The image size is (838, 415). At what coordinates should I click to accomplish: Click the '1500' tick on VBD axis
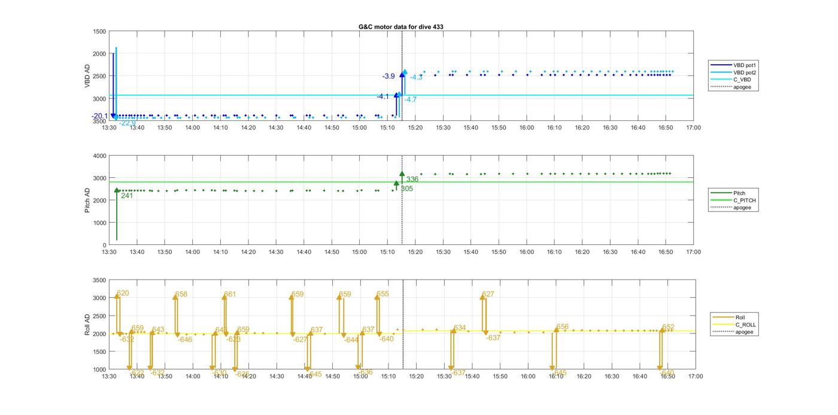point(99,31)
